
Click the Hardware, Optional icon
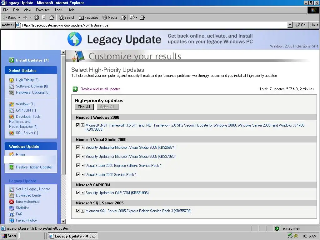click(12, 92)
